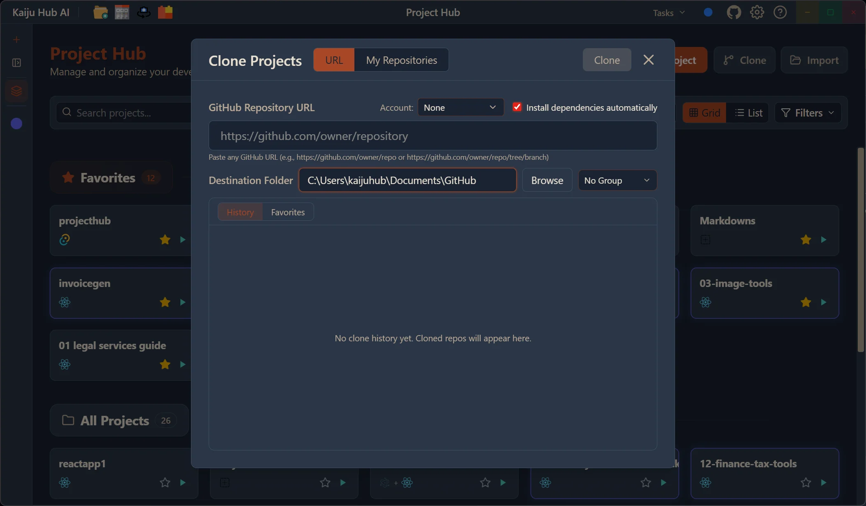Open the Markdowns project card title
866x506 pixels.
[x=727, y=221]
